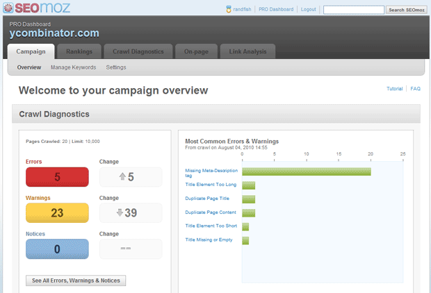Open Duplicate Page Title link
The image size is (431, 293).
[x=207, y=199]
